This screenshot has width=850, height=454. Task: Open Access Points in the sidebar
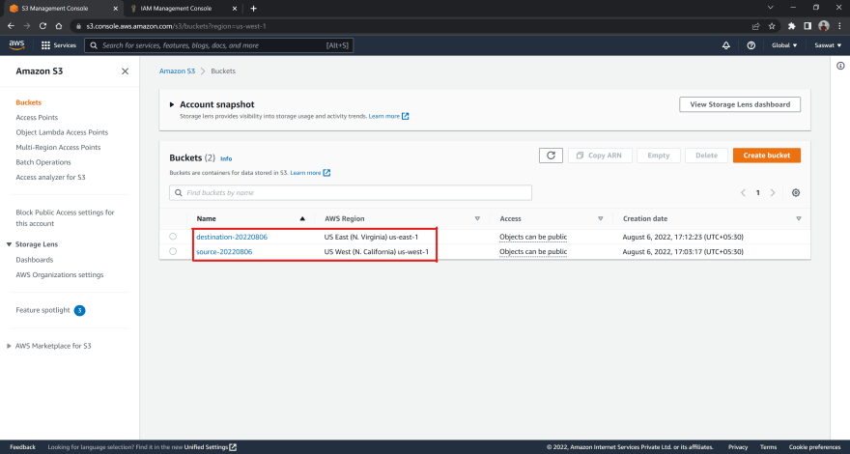tap(37, 117)
